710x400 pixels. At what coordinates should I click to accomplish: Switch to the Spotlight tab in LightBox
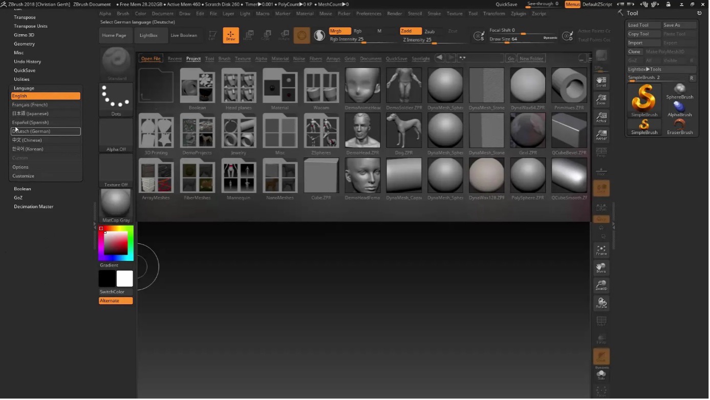click(421, 59)
